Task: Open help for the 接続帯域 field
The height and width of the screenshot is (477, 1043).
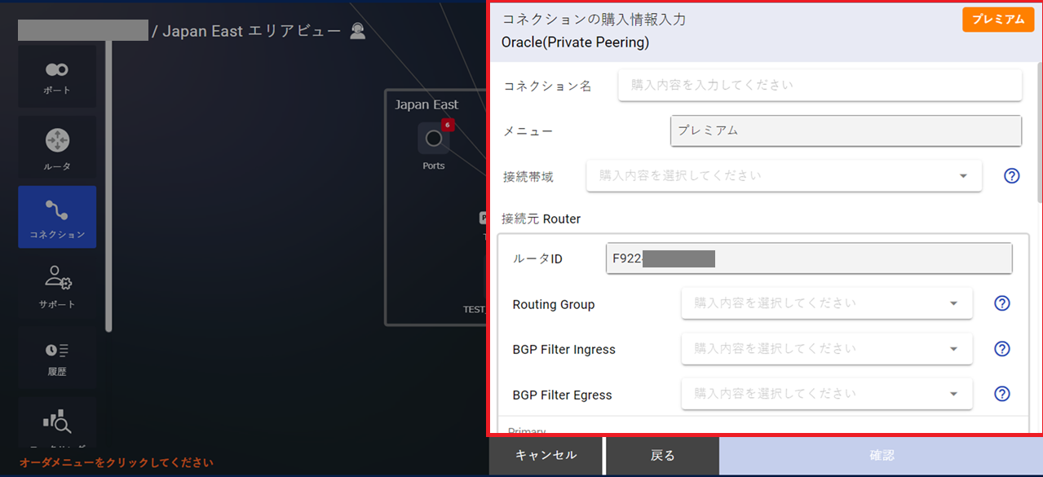Action: (x=1011, y=175)
